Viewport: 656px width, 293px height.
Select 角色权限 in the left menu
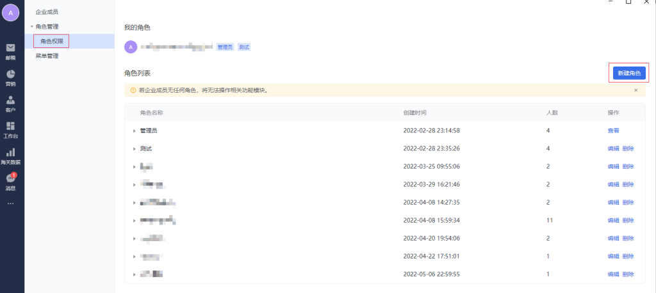tap(51, 42)
